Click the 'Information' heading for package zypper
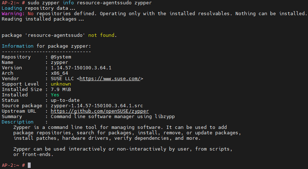Image resolution: width=308 pixels, height=169 pixels. click(x=17, y=46)
